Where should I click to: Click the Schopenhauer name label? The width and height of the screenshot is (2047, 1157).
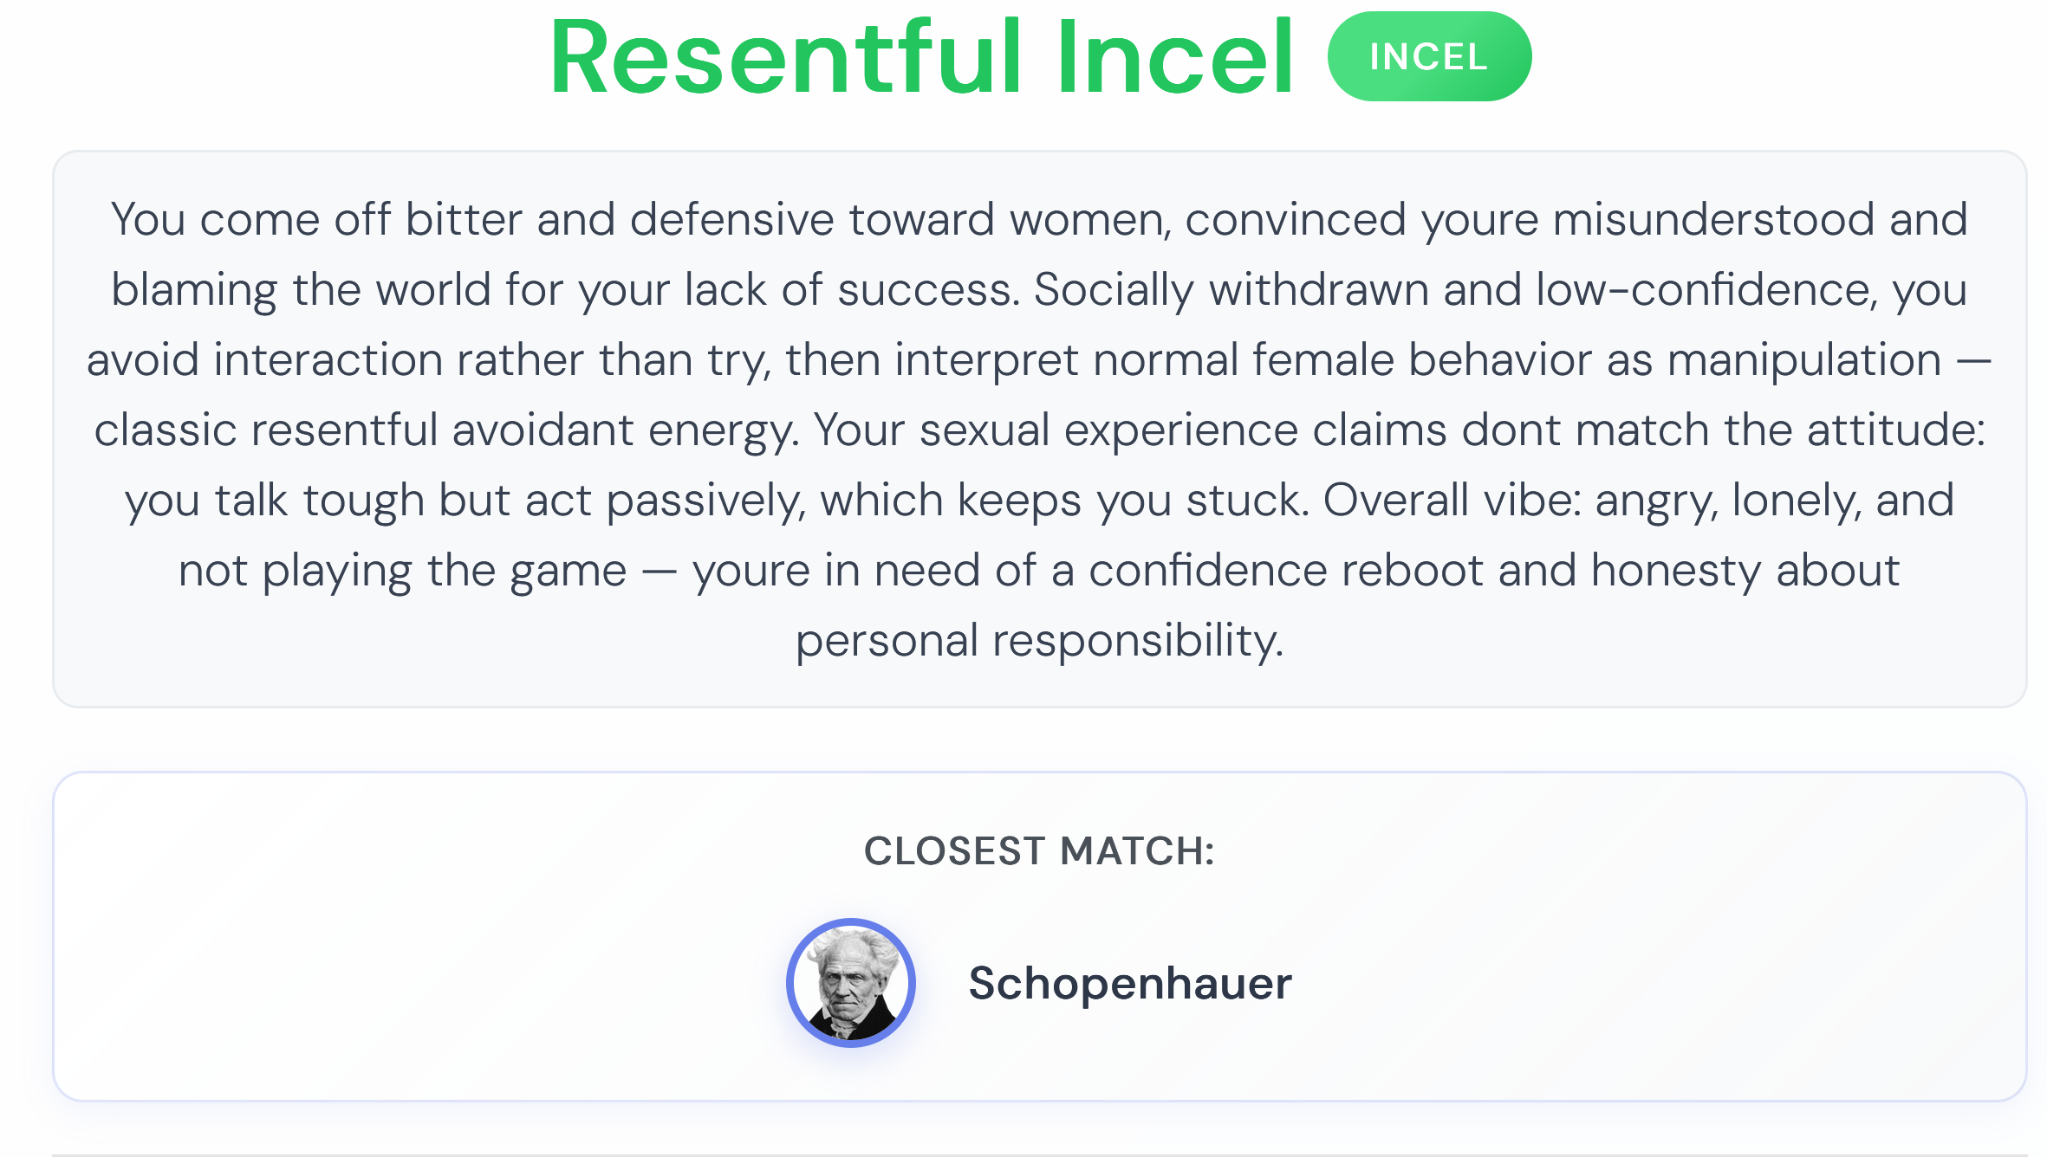click(x=1130, y=983)
